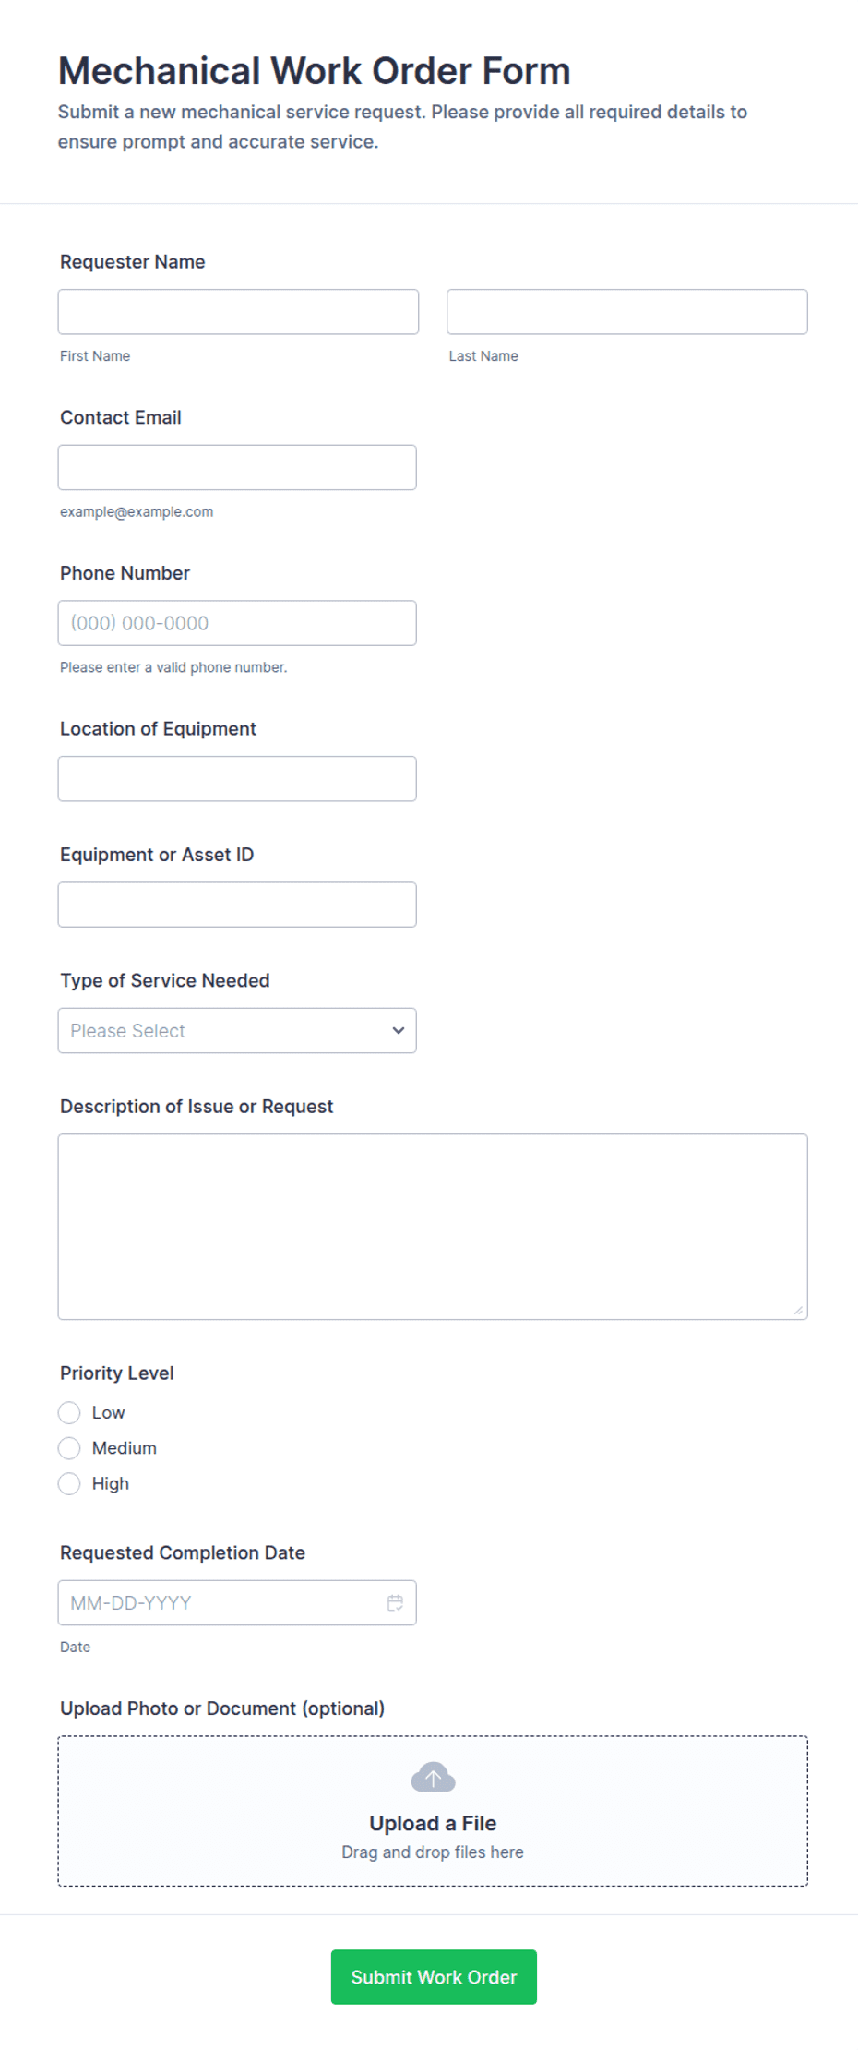Open the Type of Service Needed dropdown

[237, 1030]
